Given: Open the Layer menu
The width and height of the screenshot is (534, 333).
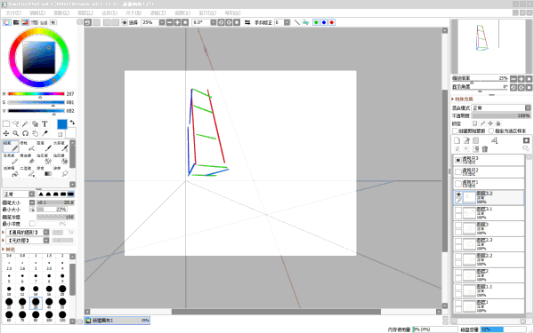Looking at the screenshot, I should [85, 13].
